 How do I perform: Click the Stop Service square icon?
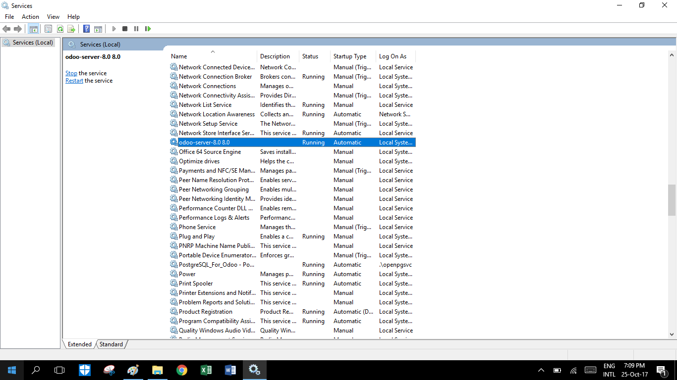pyautogui.click(x=125, y=29)
